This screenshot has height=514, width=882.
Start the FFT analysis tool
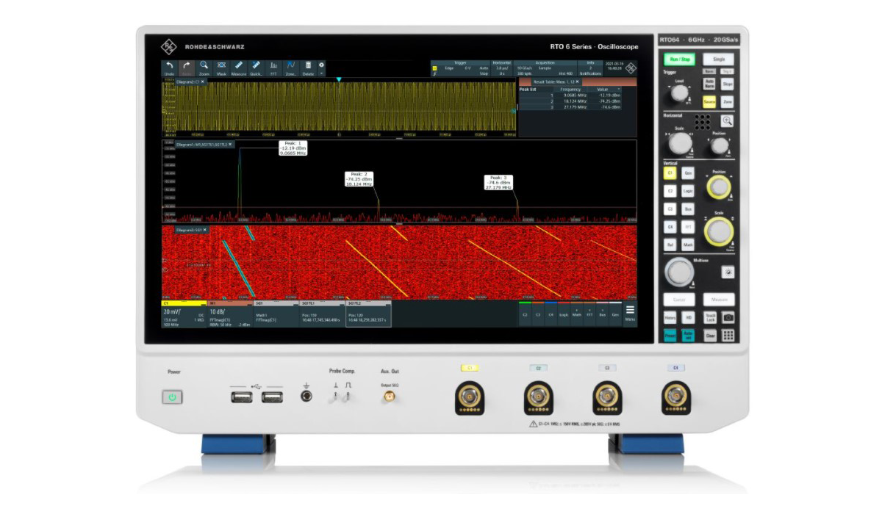pyautogui.click(x=273, y=68)
